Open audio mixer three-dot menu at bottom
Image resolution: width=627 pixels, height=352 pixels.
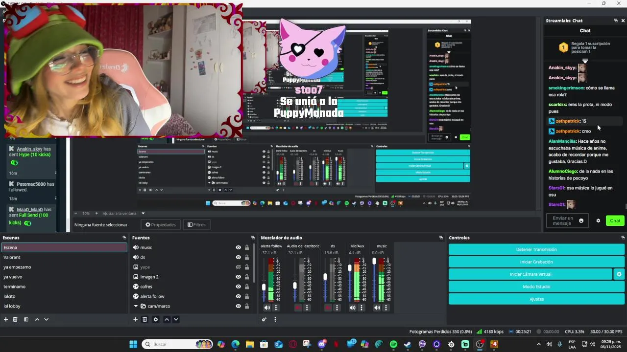275,319
